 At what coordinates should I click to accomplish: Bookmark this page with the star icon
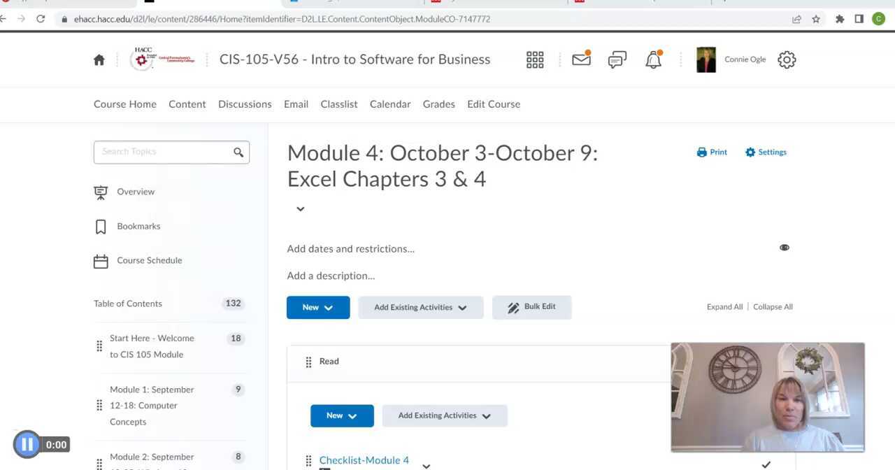[x=816, y=19]
